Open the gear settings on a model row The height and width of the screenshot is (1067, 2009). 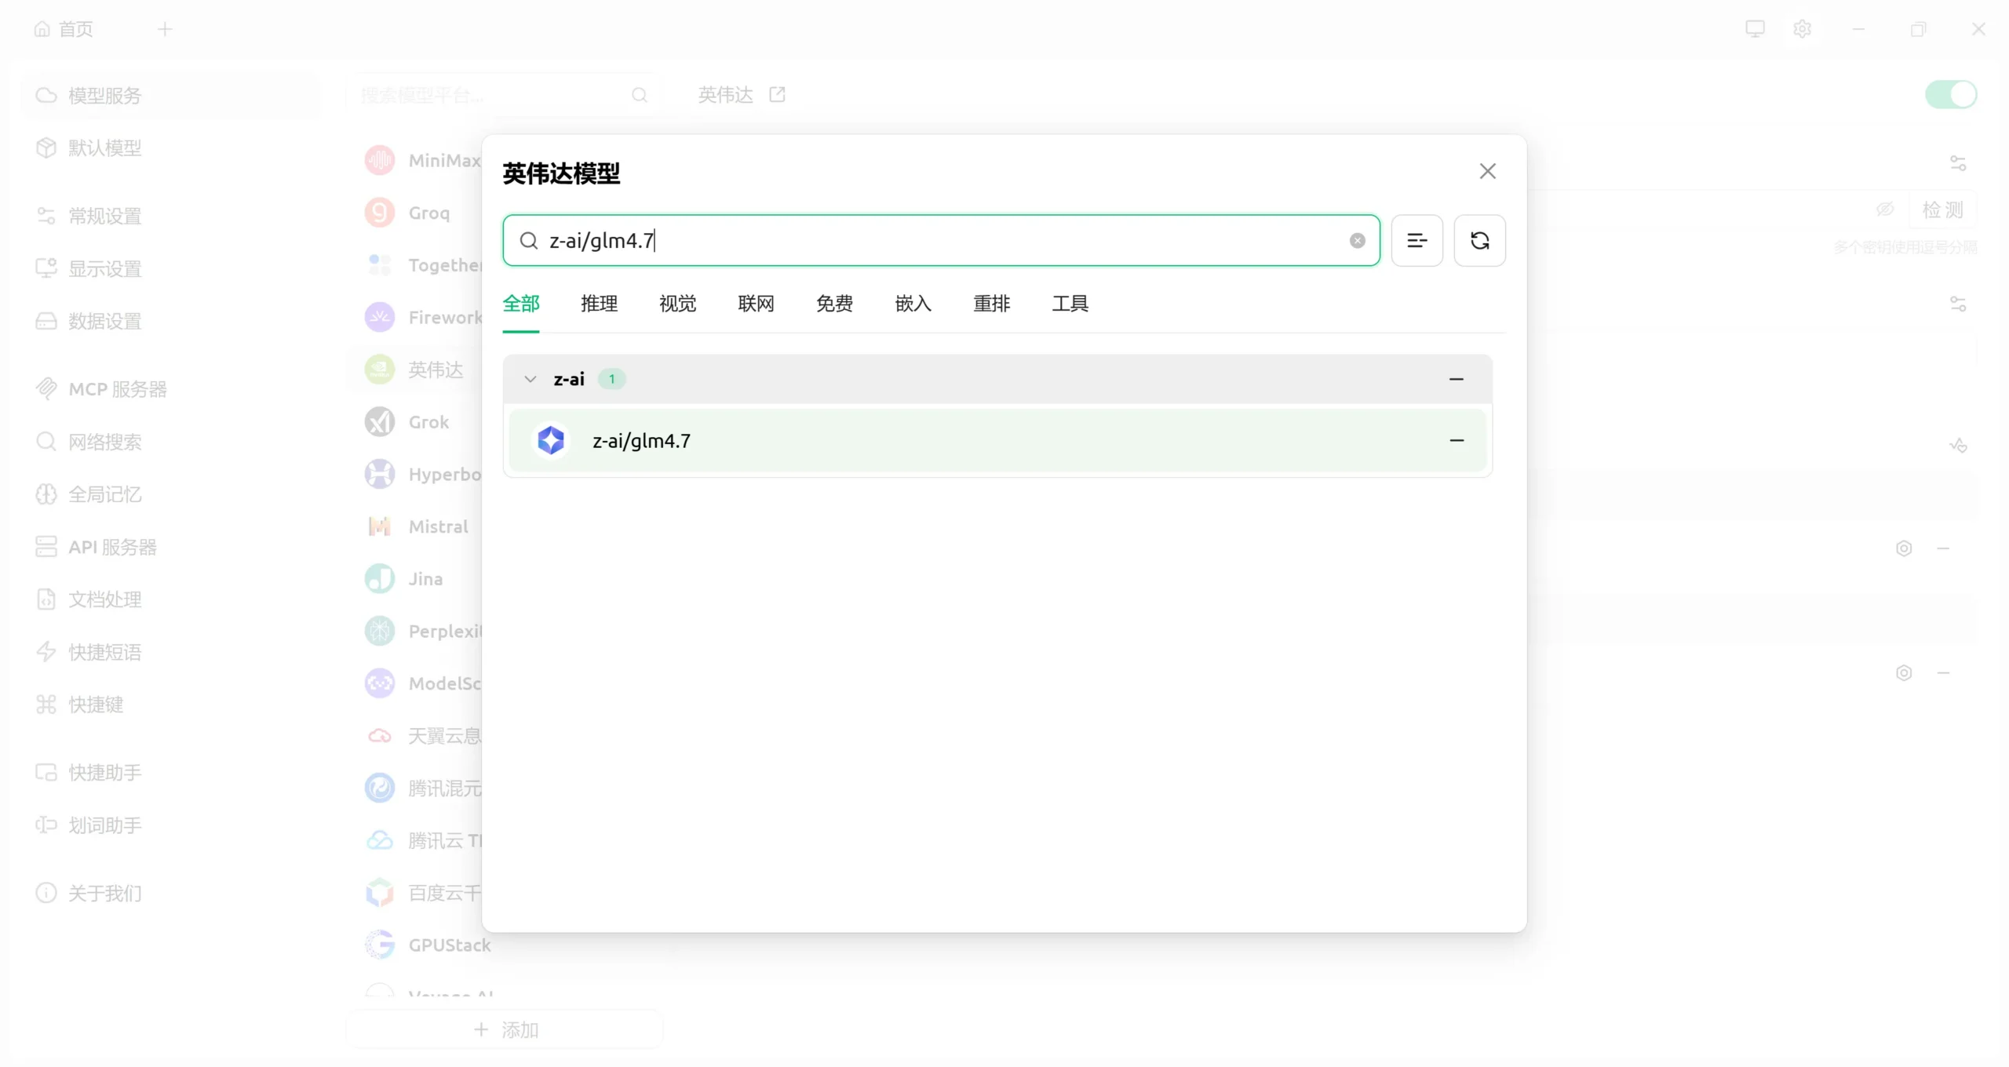pos(1904,548)
